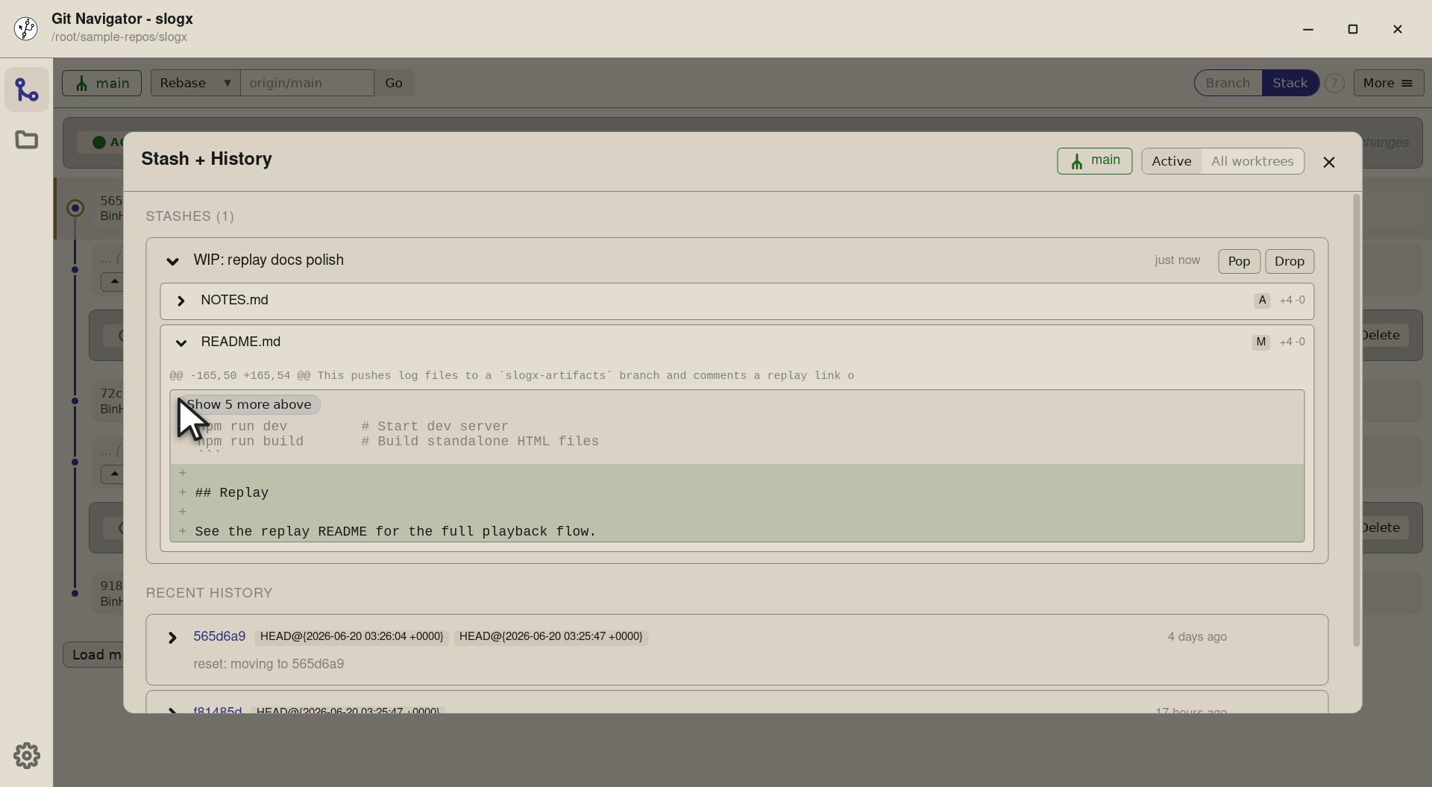Click the Git Navigator app logo
The image size is (1432, 787).
[x=26, y=28]
